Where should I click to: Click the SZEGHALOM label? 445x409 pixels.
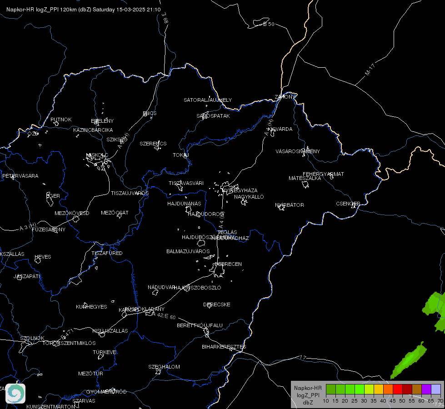click(x=164, y=367)
